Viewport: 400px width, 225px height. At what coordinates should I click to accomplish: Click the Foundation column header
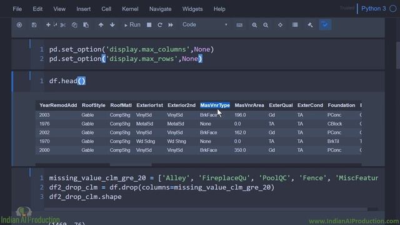tap(341, 106)
